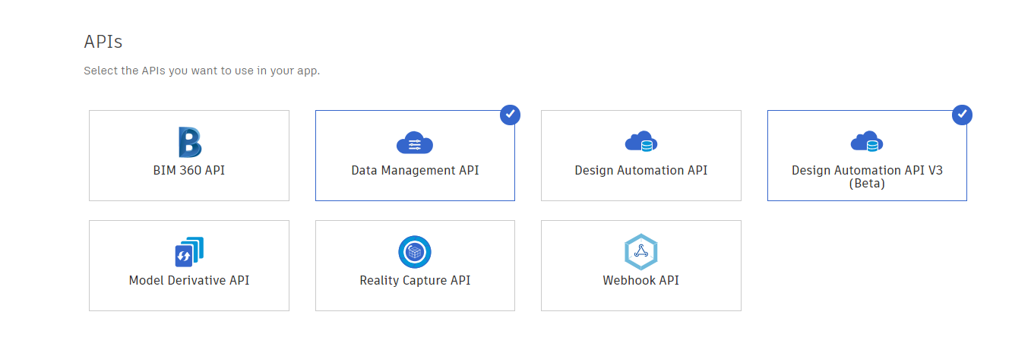1031x337 pixels.
Task: Click the Data Management API label
Action: click(x=415, y=170)
